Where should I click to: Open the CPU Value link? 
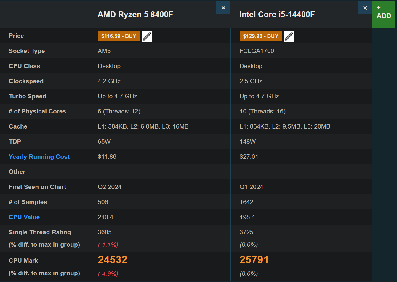24,217
